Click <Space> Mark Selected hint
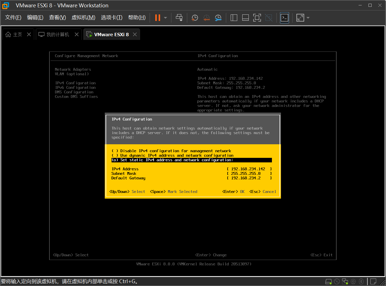The width and height of the screenshot is (386, 286). 174,192
